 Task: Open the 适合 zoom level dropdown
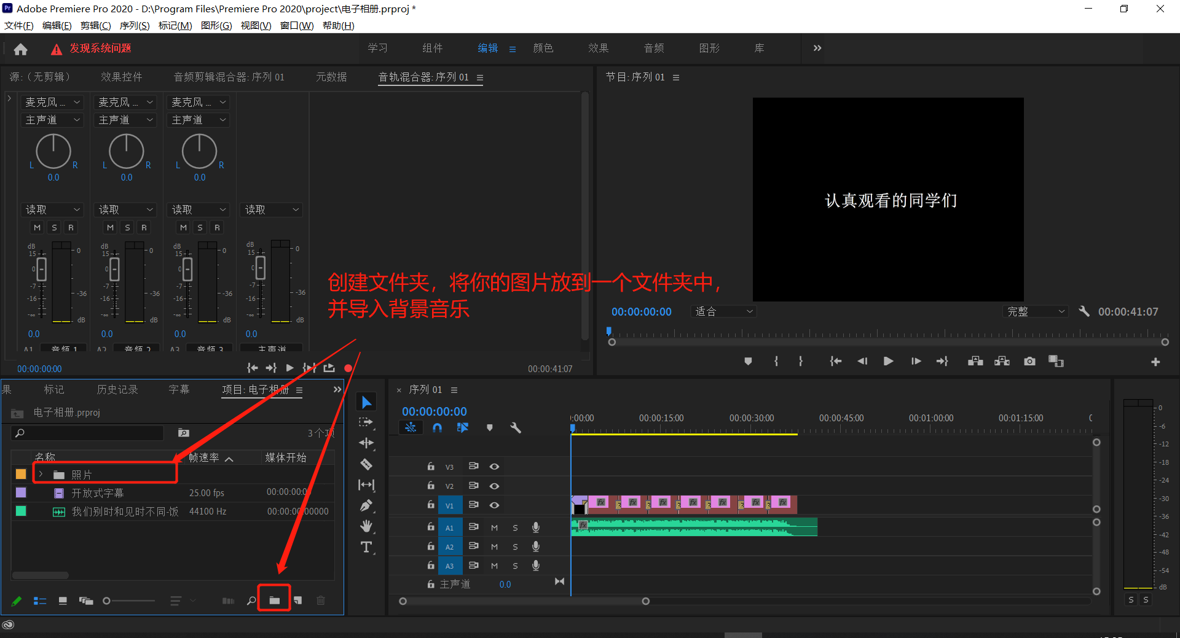[x=723, y=312]
